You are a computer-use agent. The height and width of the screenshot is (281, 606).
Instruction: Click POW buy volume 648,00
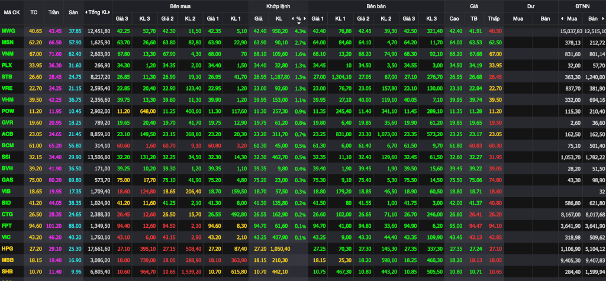[x=147, y=112]
